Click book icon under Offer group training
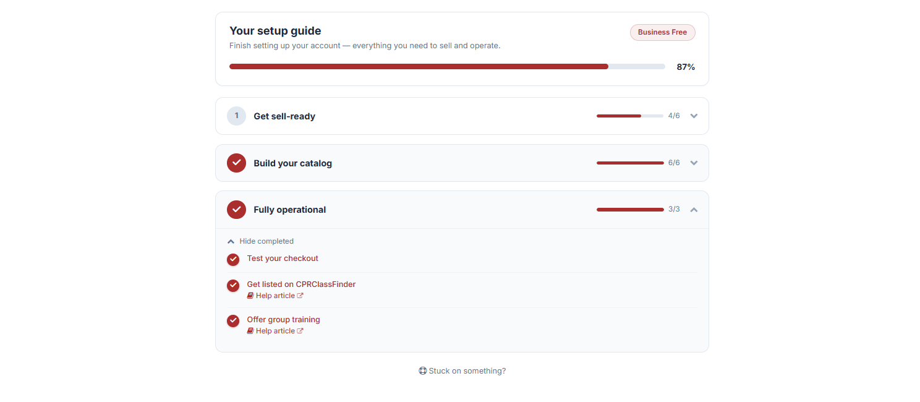920x402 pixels. pyautogui.click(x=250, y=331)
